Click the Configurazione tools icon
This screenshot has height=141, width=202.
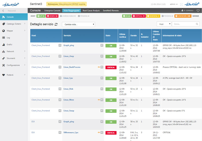[x=4, y=65]
